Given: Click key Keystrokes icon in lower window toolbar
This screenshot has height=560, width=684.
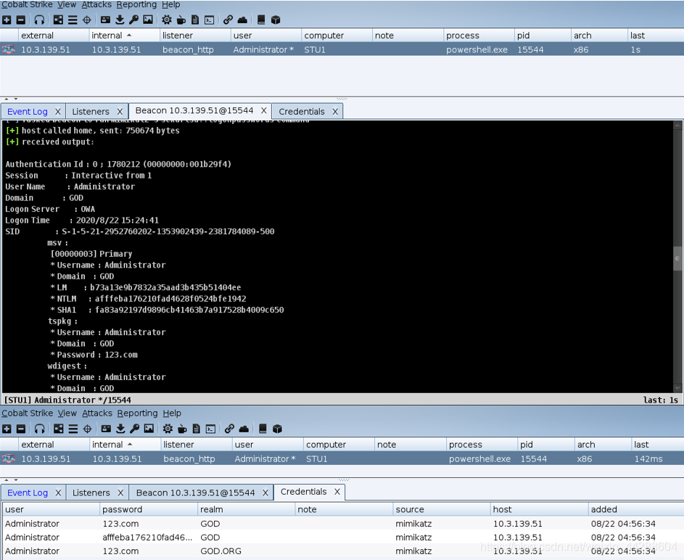Looking at the screenshot, I should (134, 429).
